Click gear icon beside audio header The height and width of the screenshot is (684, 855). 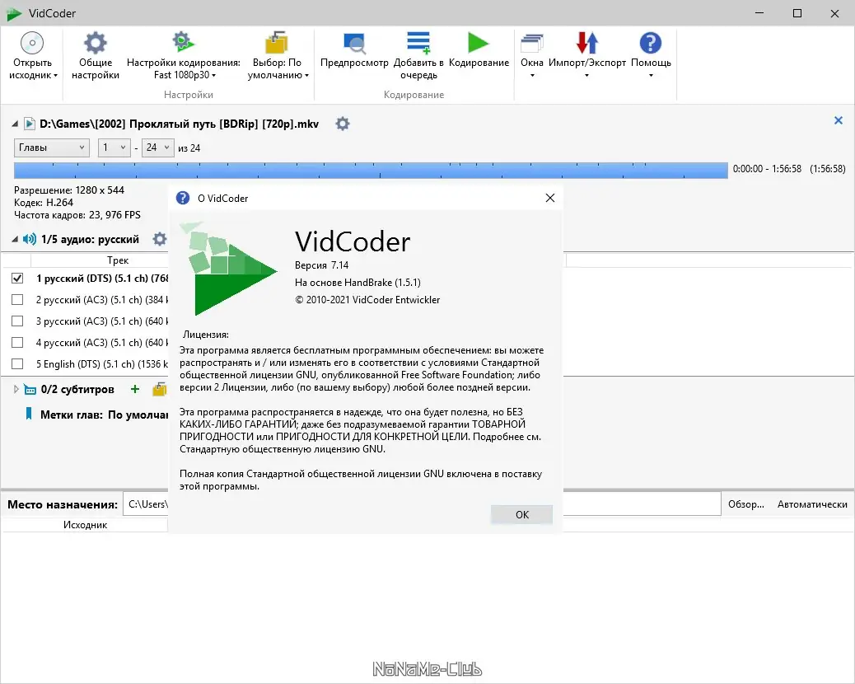pos(159,239)
